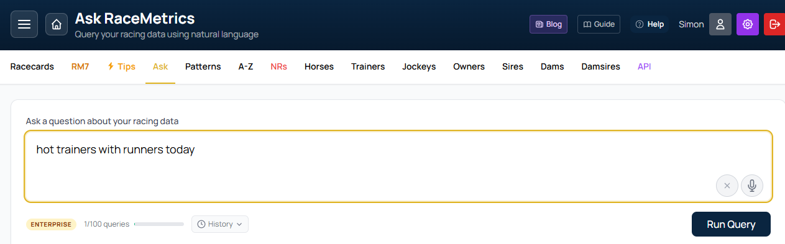Click the Ask RaceMetrics title

pyautogui.click(x=135, y=18)
